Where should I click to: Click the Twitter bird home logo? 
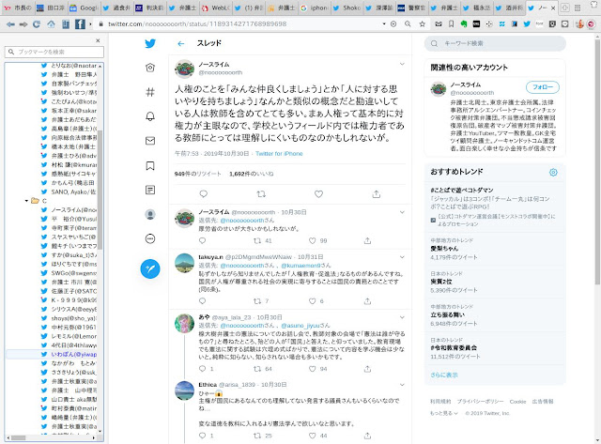point(150,43)
